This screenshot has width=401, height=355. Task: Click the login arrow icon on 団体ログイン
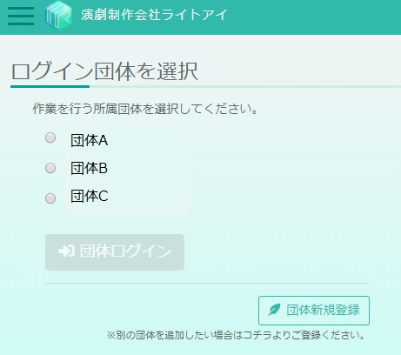pyautogui.click(x=66, y=251)
